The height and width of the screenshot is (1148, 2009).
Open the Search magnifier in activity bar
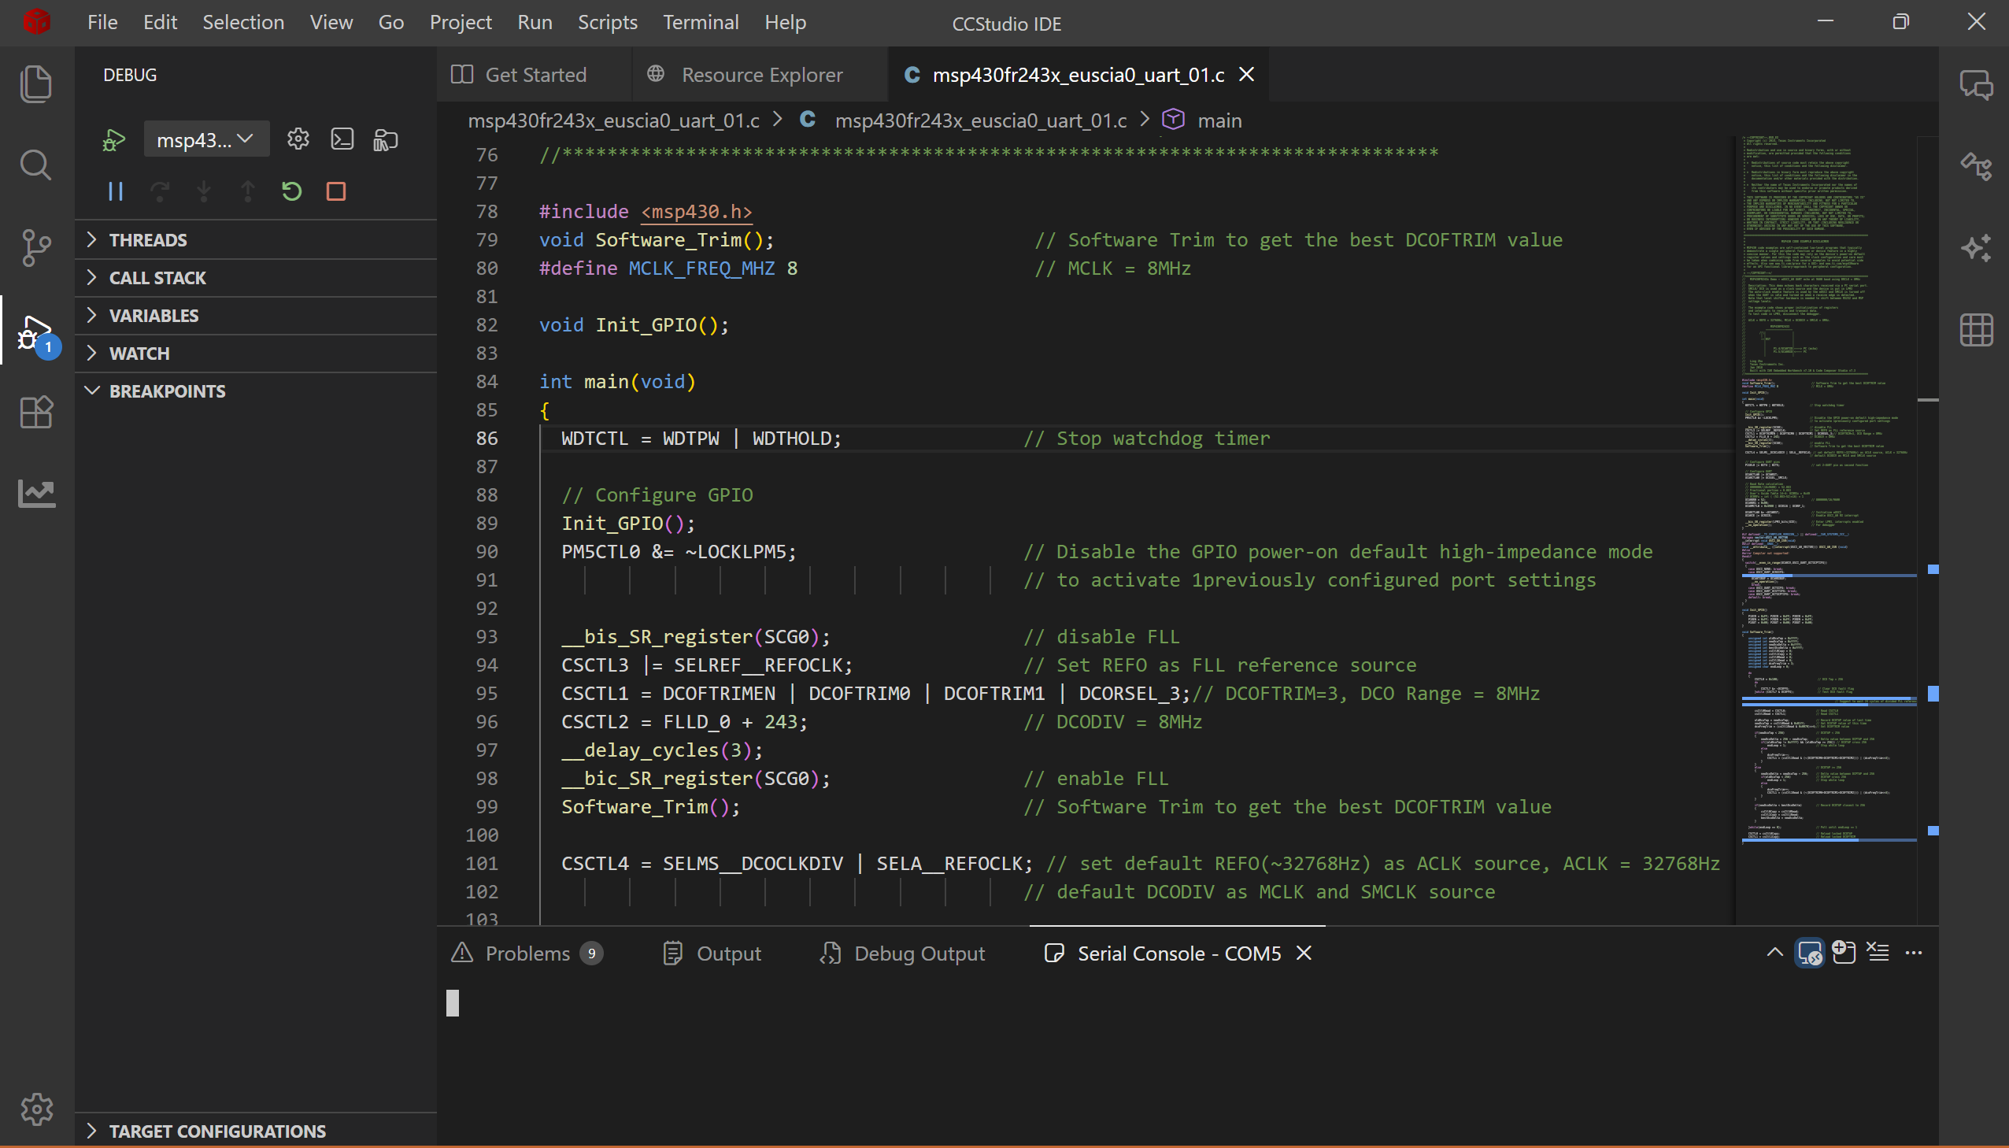[x=36, y=165]
